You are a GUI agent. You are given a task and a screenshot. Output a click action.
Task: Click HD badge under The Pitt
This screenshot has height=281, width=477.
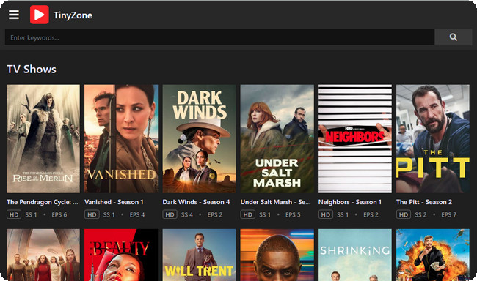(x=404, y=214)
